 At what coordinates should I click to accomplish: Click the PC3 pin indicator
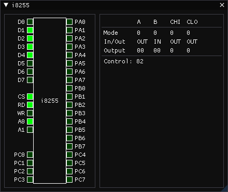point(30,180)
